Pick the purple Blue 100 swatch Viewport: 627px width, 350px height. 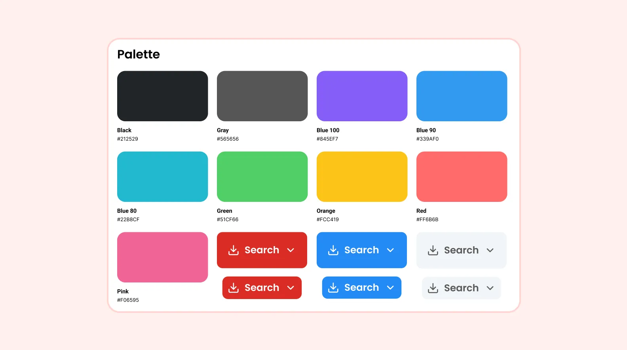point(362,96)
